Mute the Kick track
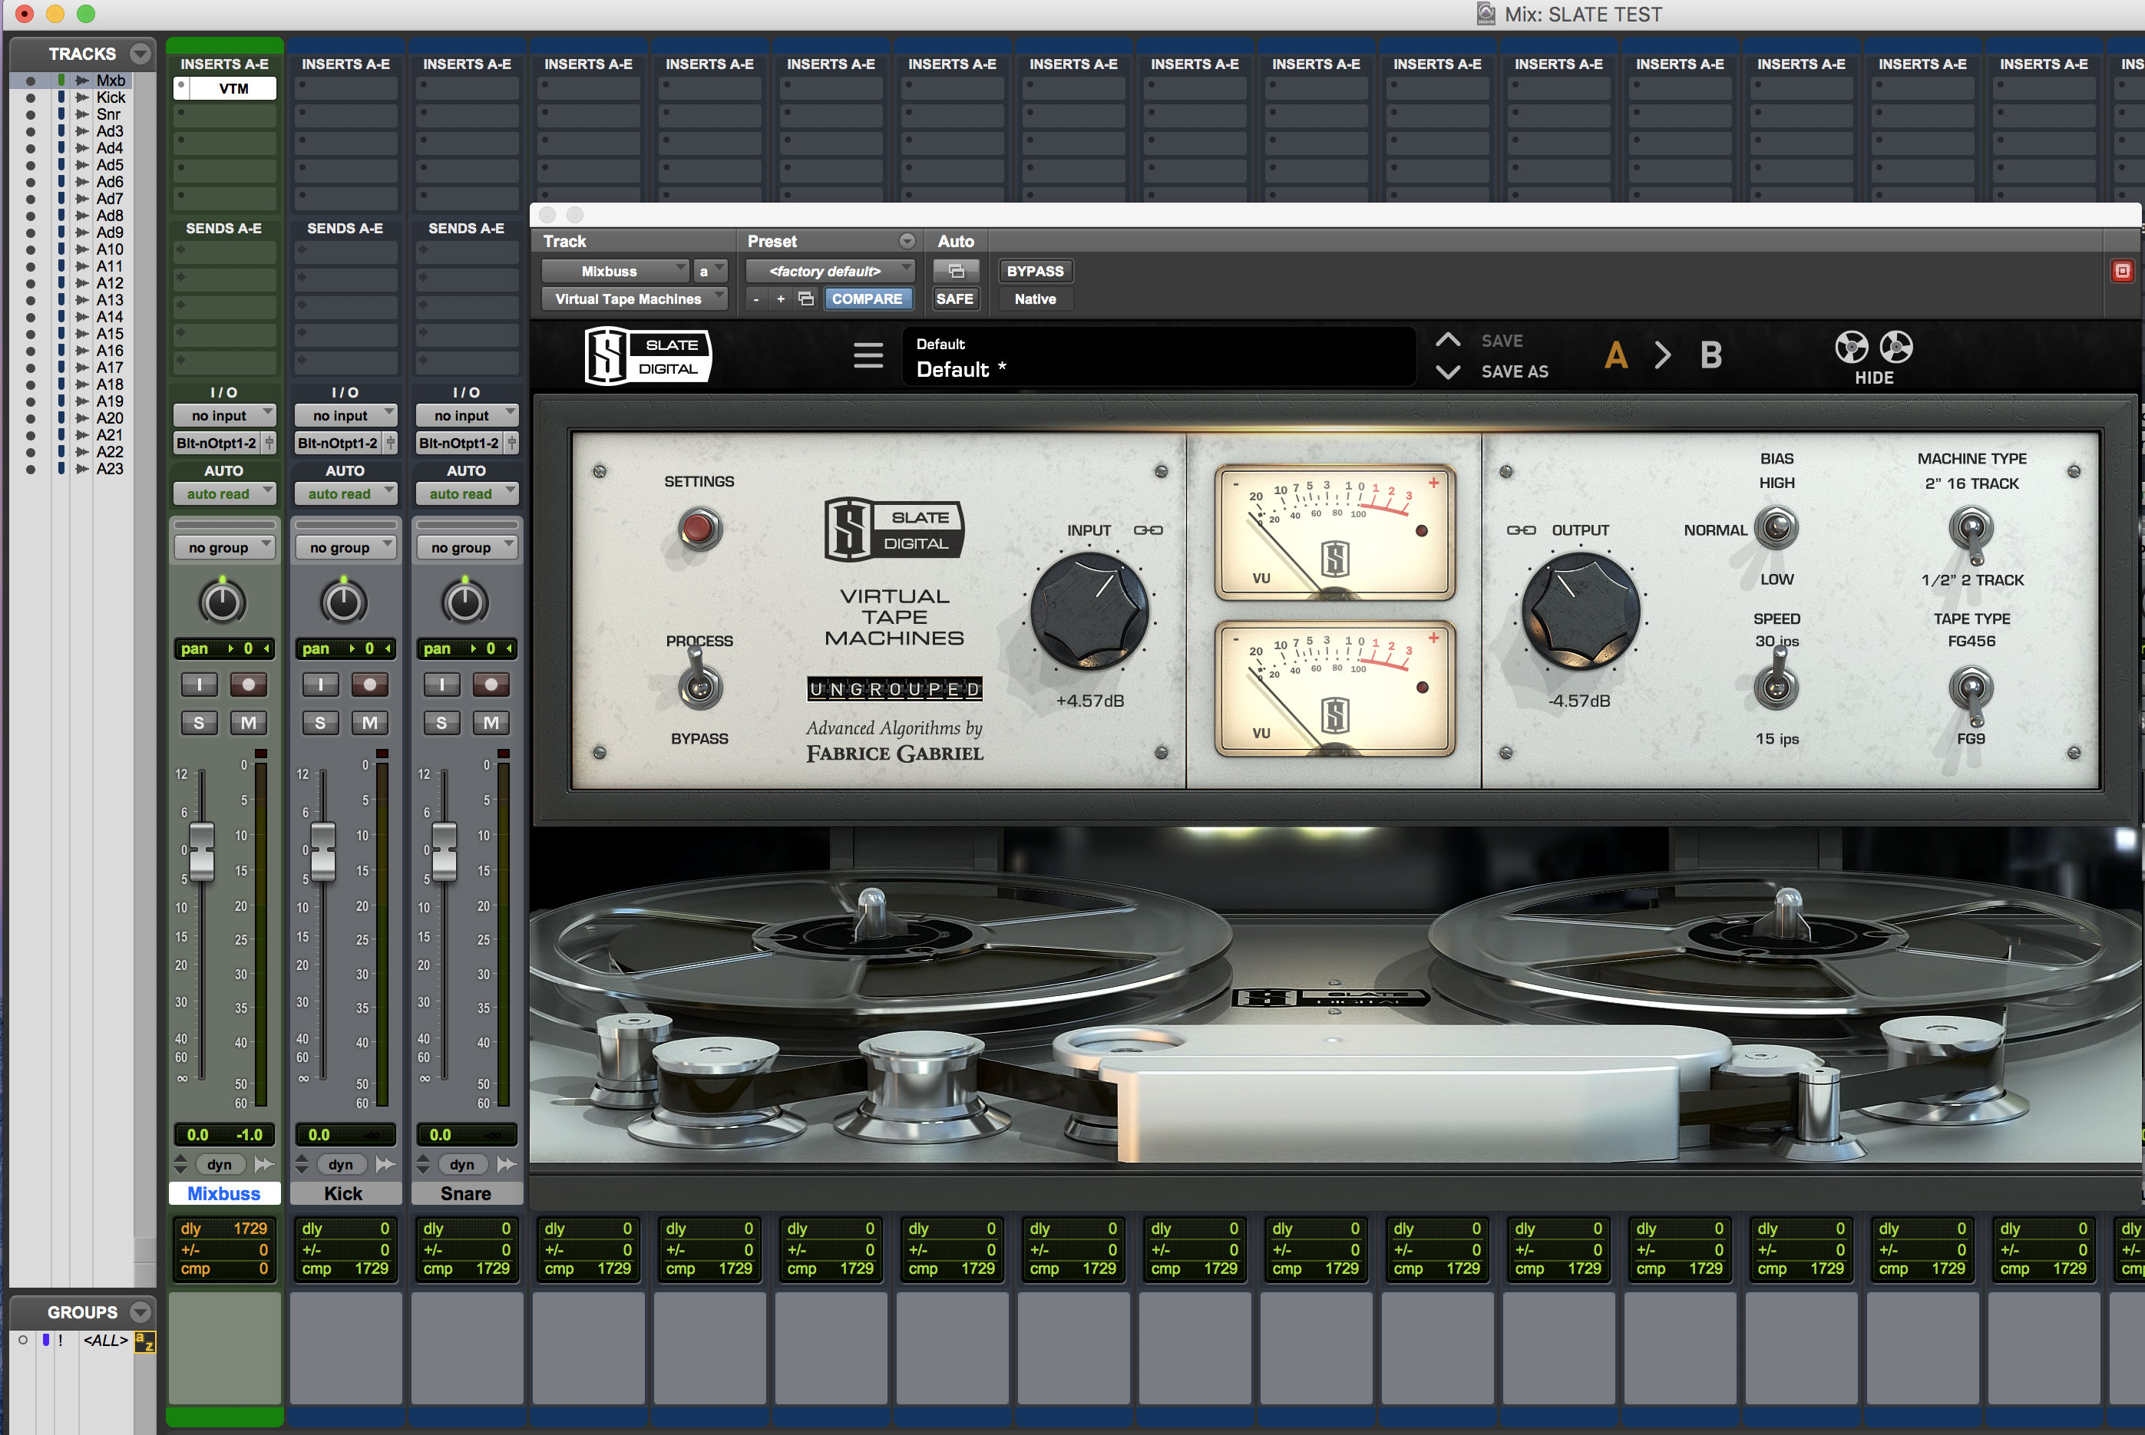The height and width of the screenshot is (1435, 2145). click(369, 722)
